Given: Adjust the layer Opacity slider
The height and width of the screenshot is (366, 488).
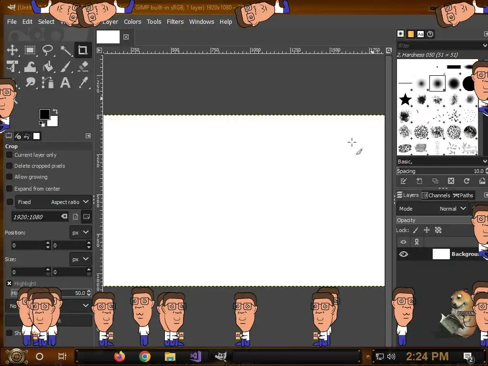Looking at the screenshot, I should pyautogui.click(x=434, y=220).
